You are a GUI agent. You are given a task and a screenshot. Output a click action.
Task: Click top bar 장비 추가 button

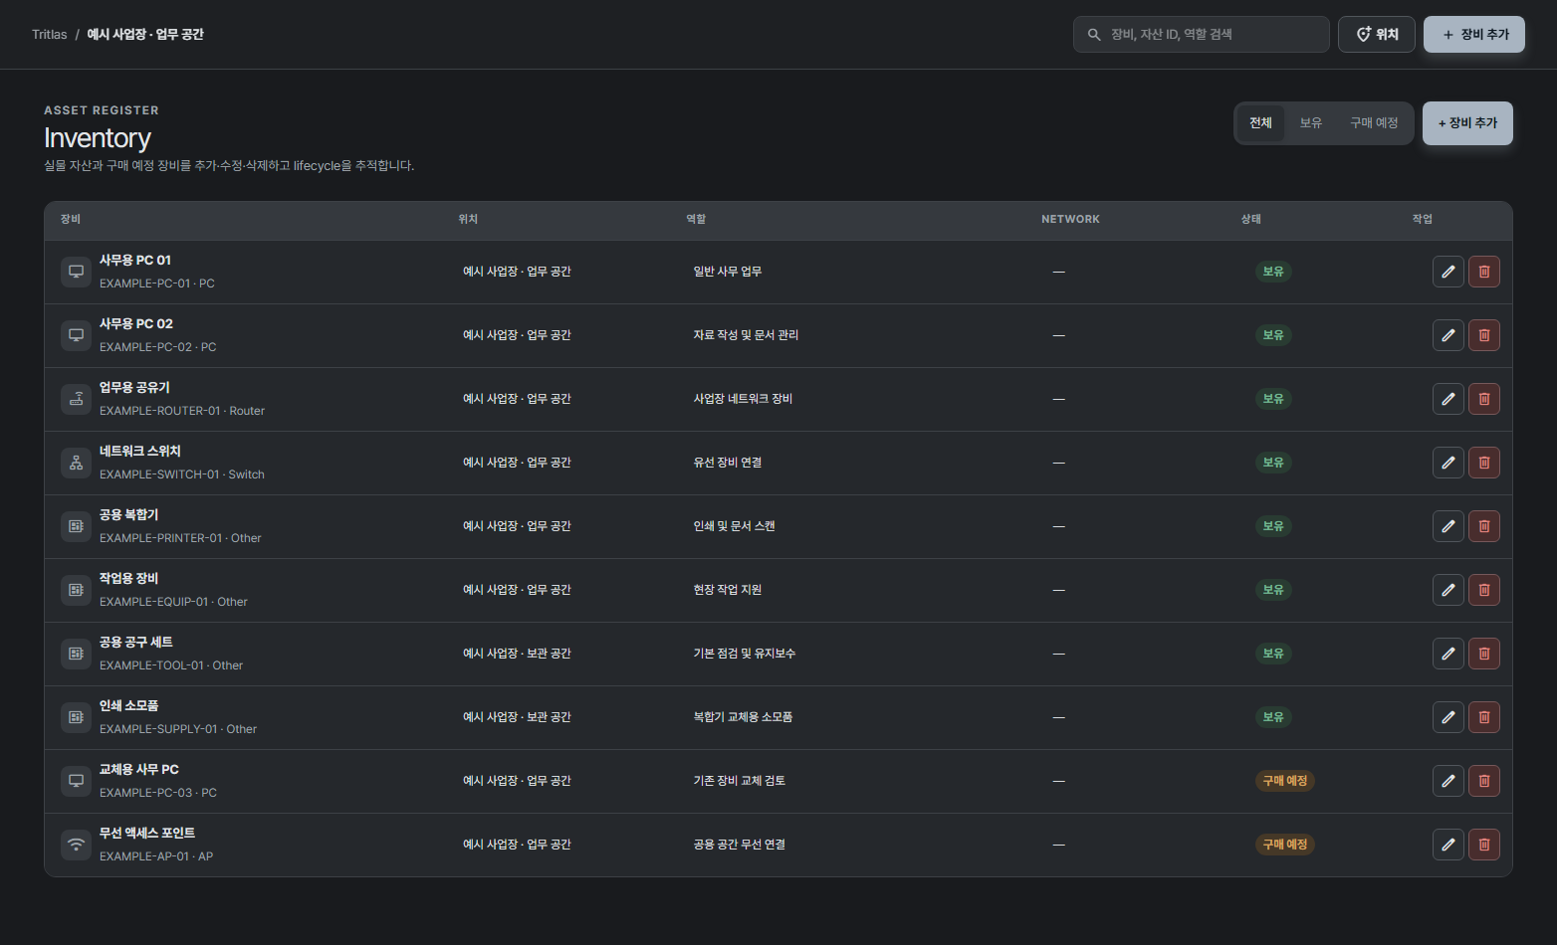1474,35
